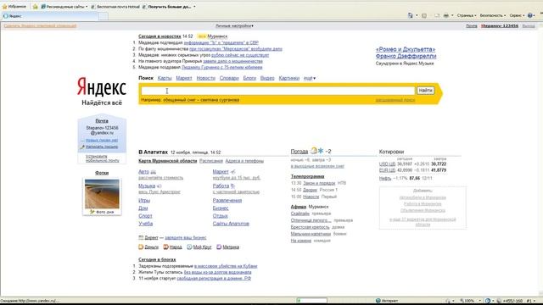
Task: Open the Развлечения category link
Action: (x=227, y=200)
